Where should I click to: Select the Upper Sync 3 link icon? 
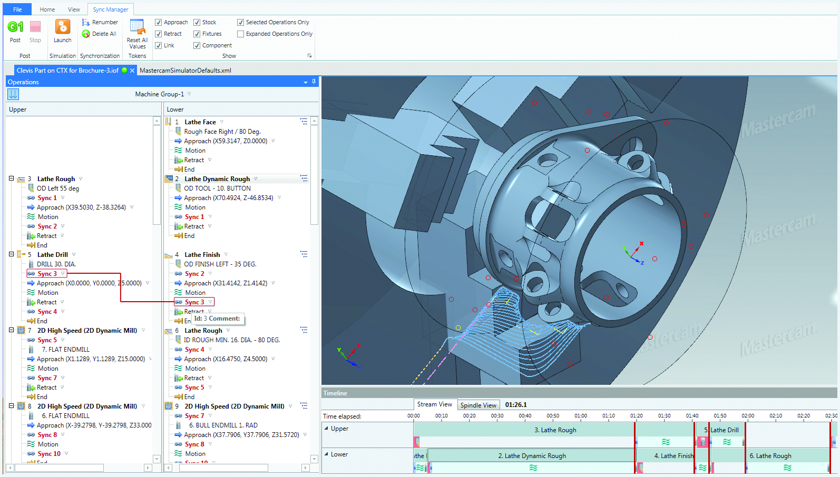(31, 274)
